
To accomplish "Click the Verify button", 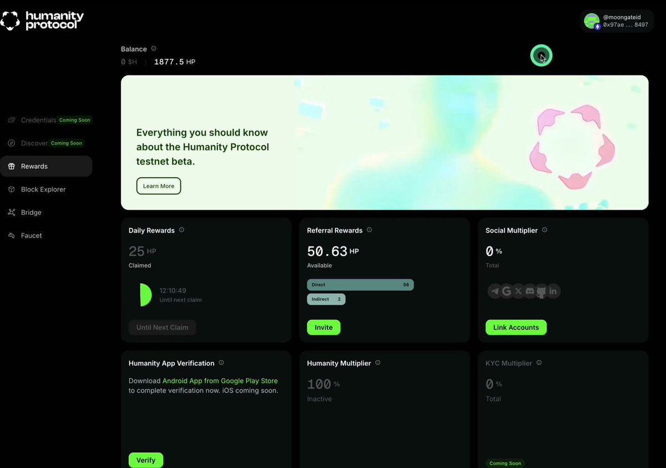I will point(146,460).
